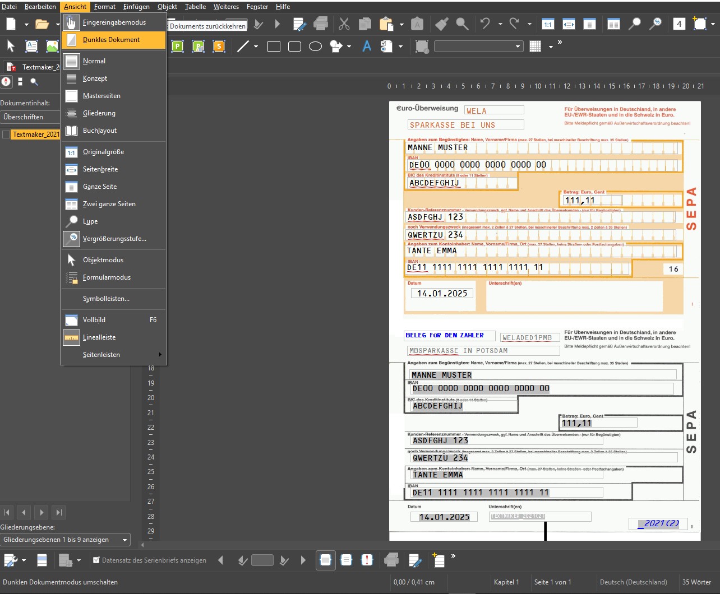Screen dimensions: 720x594
Task: Open the Einfügen menu
Action: click(136, 7)
